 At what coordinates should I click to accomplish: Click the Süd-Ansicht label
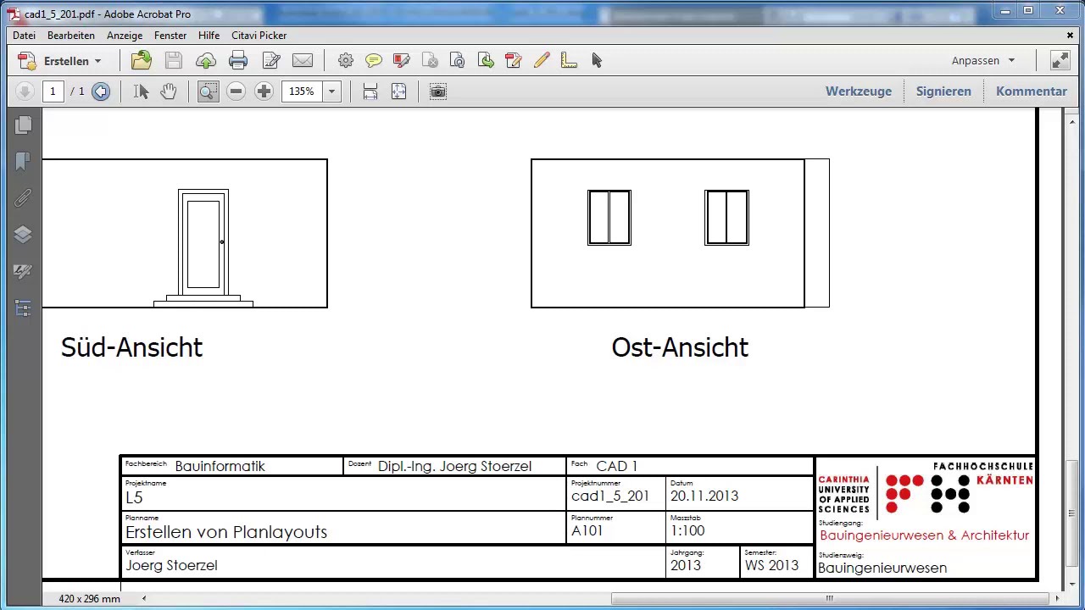click(132, 347)
